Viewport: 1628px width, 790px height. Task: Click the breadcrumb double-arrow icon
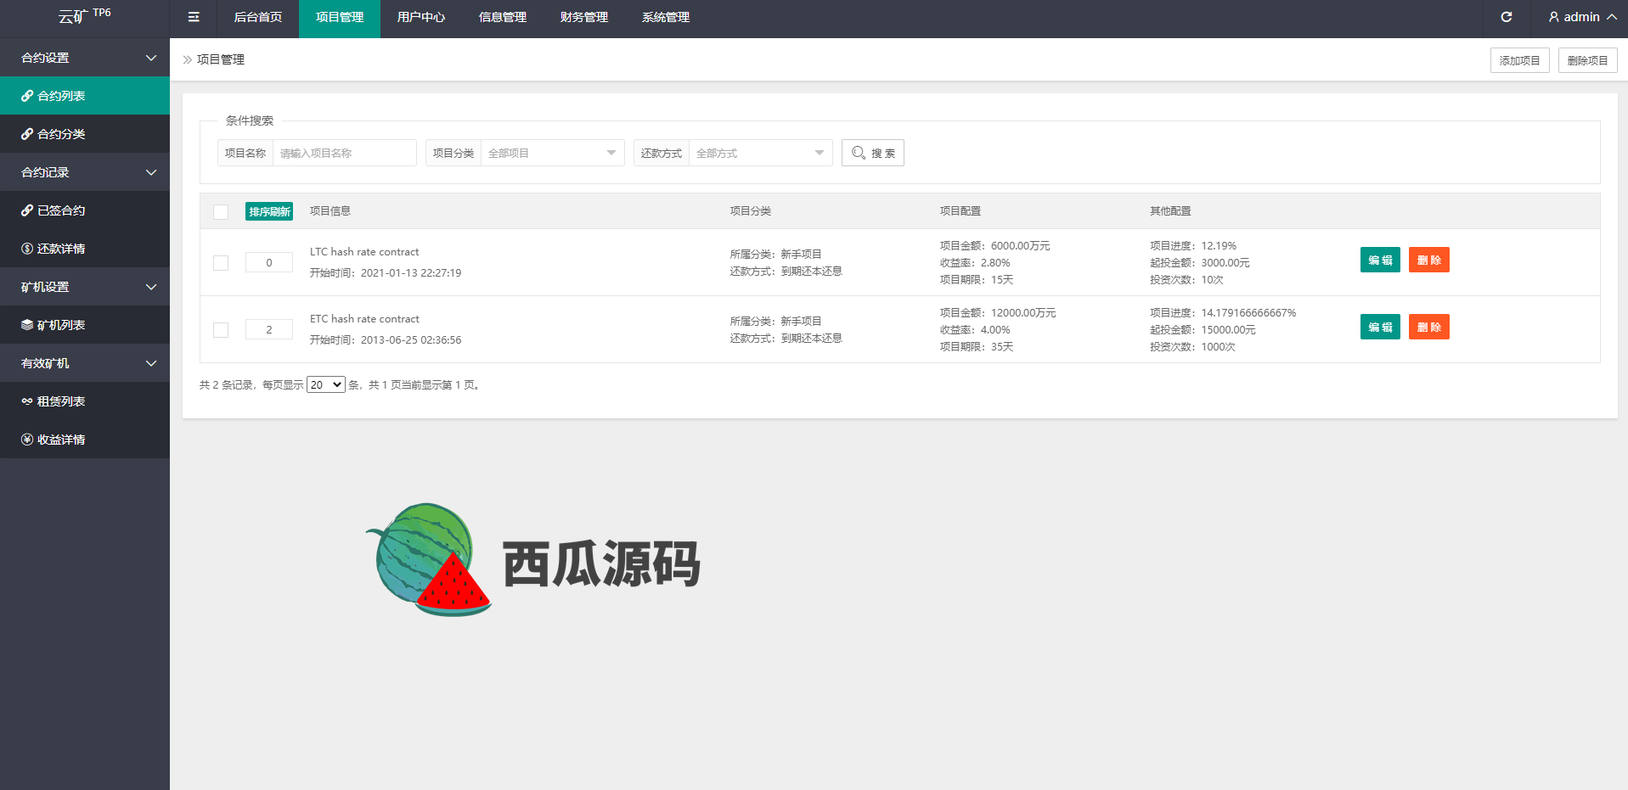point(188,59)
